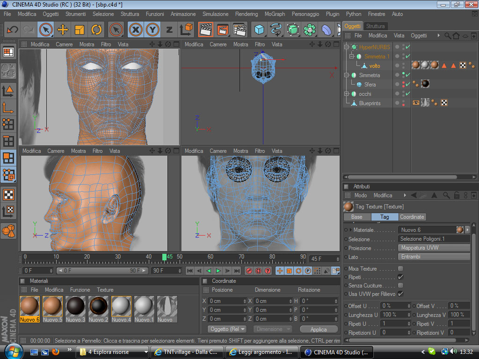Select the Scale tool
This screenshot has height=359, width=479.
(x=80, y=29)
